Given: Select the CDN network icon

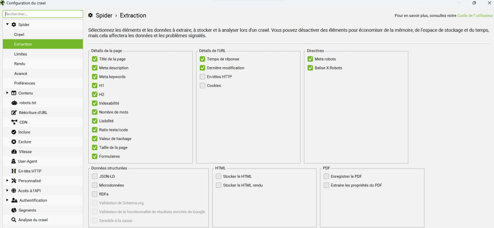Looking at the screenshot, I should click(14, 122).
